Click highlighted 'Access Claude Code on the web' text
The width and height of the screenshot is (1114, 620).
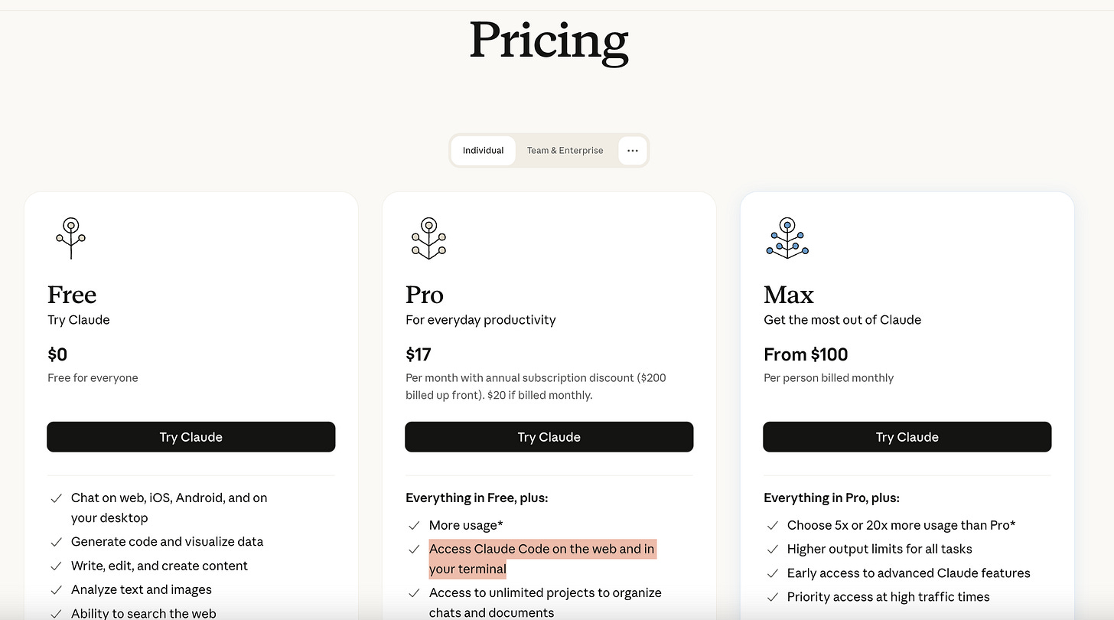click(542, 550)
